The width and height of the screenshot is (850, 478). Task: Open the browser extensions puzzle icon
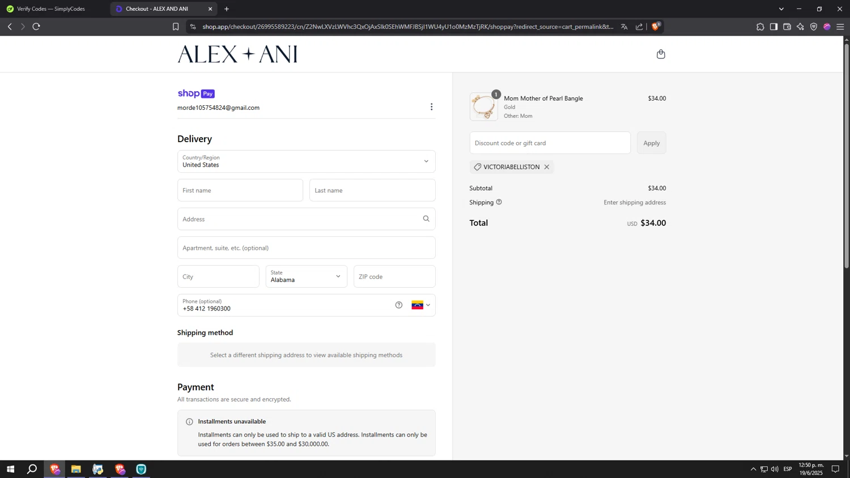pos(760,27)
